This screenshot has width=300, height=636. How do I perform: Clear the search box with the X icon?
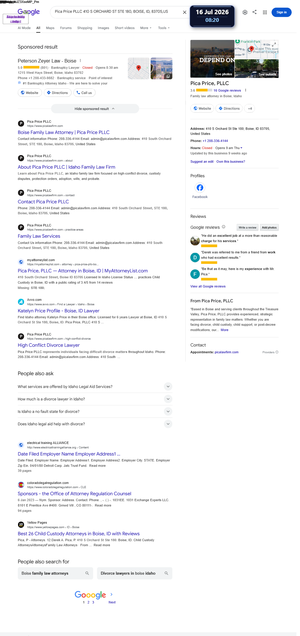click(184, 12)
